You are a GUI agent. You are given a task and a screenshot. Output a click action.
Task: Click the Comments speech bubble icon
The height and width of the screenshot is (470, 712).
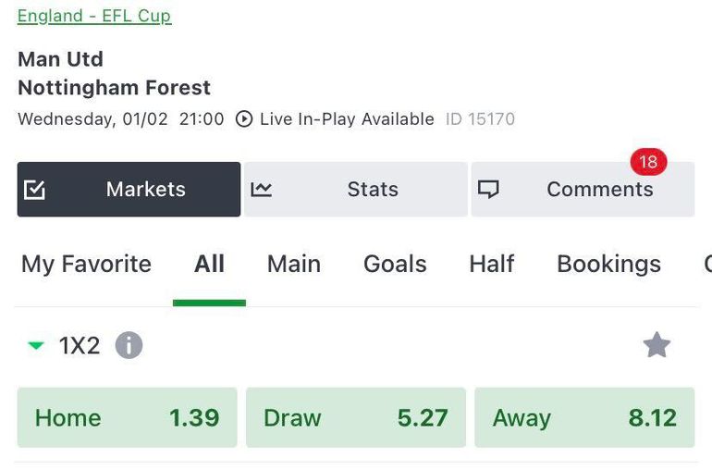click(488, 190)
